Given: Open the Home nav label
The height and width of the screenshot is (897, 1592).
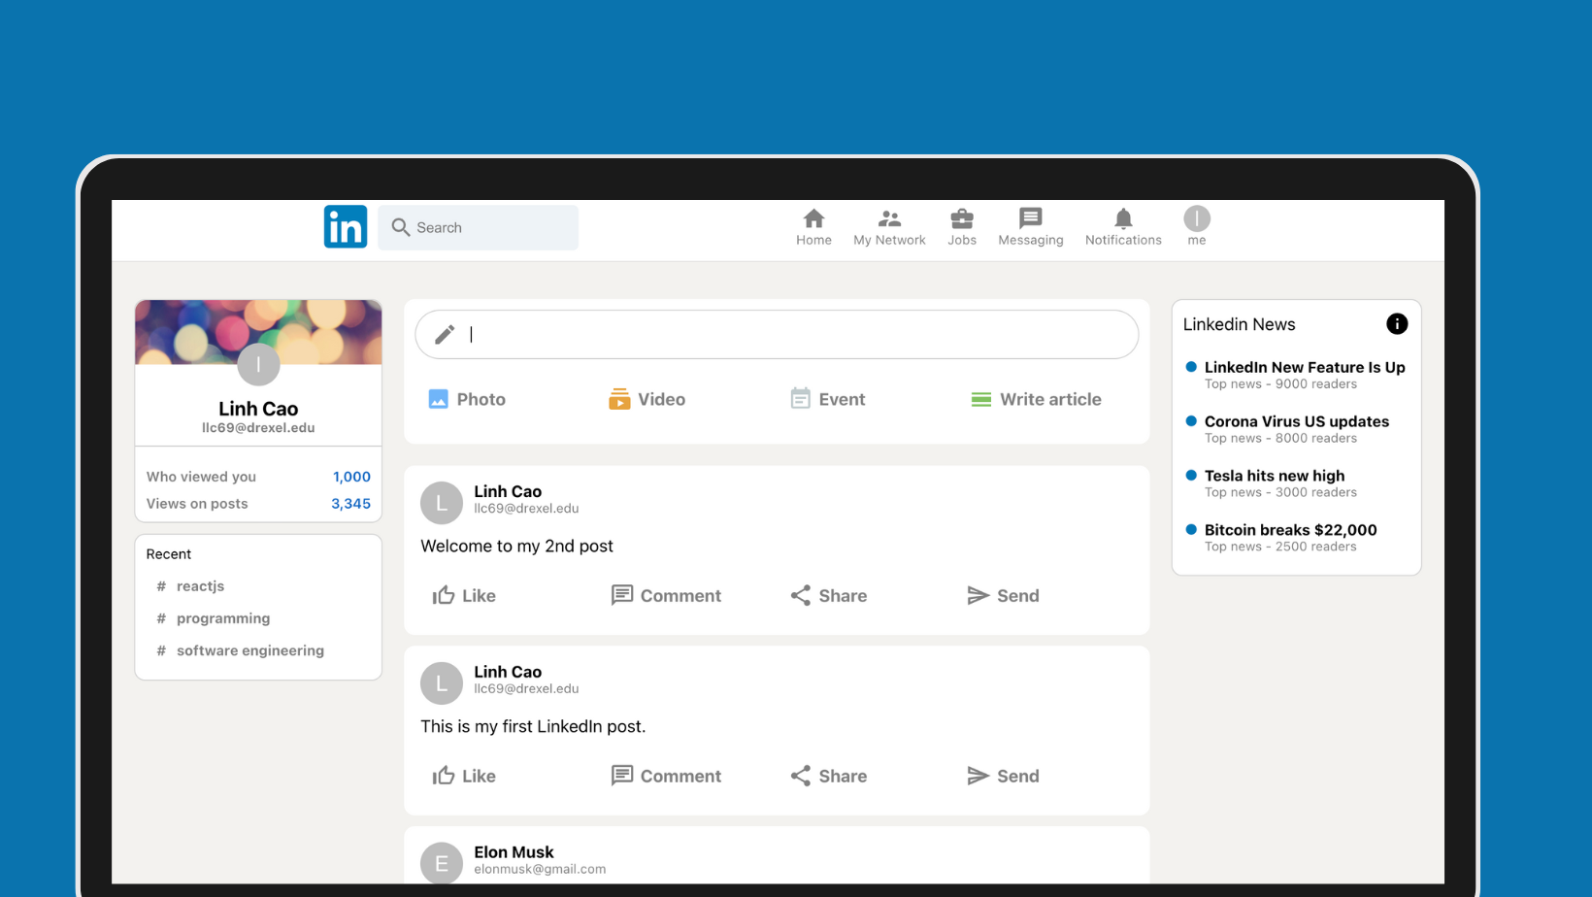Looking at the screenshot, I should [813, 240].
